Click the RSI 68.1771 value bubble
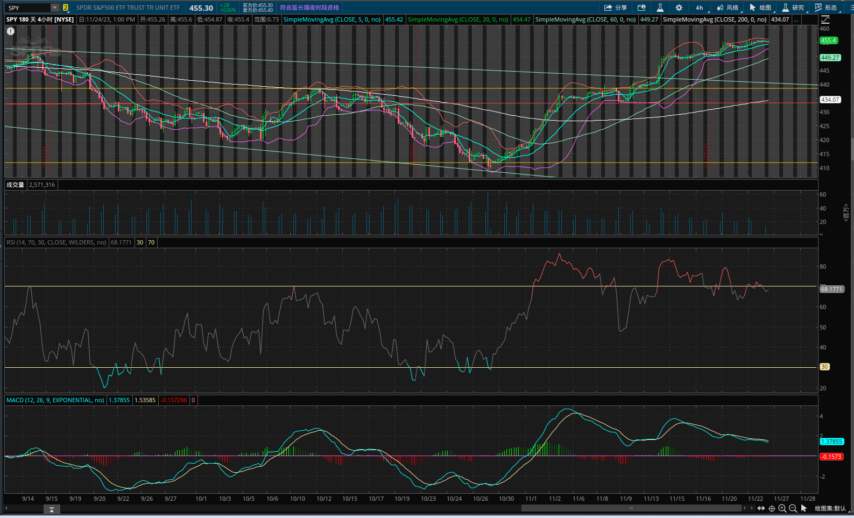Image resolution: width=854 pixels, height=518 pixels. click(831, 289)
